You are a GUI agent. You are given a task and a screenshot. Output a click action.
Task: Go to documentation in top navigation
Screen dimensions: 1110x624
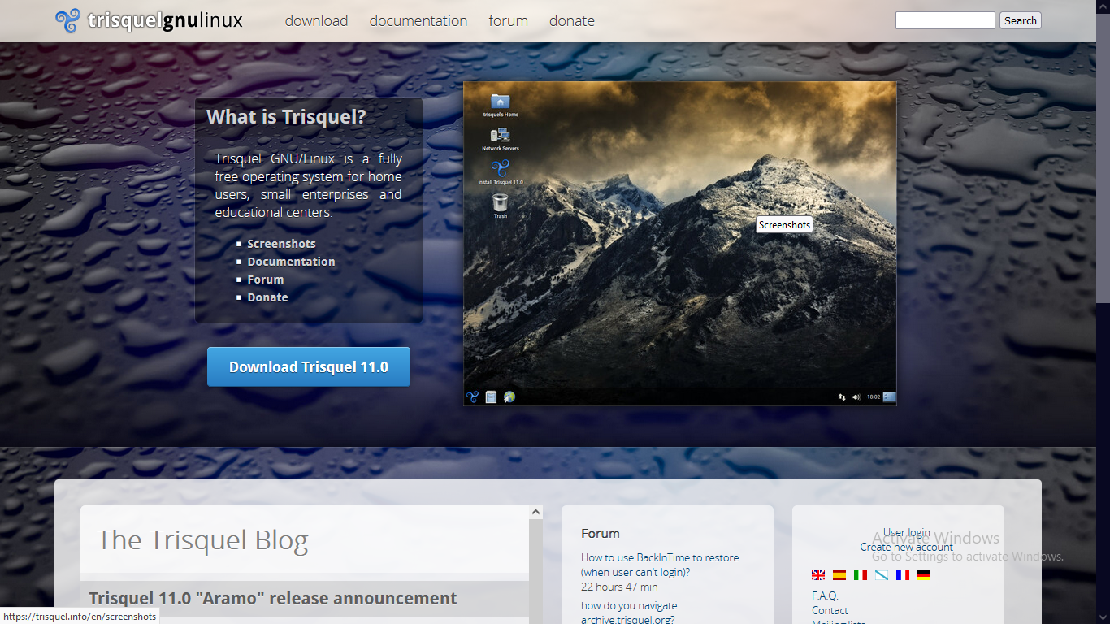[x=418, y=21]
